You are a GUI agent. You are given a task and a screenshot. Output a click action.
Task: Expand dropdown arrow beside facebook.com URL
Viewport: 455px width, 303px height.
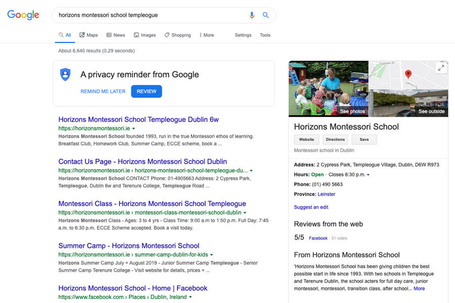[x=191, y=297]
